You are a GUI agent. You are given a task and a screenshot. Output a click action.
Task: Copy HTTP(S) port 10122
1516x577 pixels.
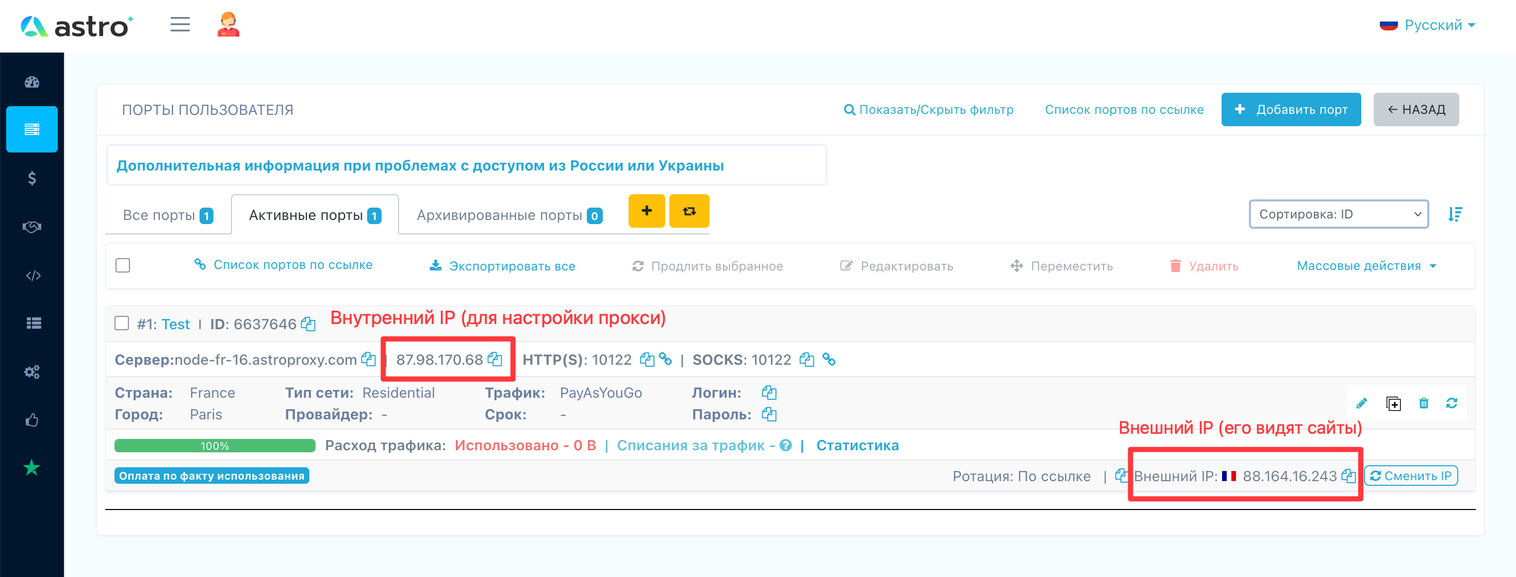pos(647,359)
